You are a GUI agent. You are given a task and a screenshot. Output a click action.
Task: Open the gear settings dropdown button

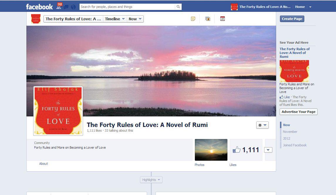point(262,125)
